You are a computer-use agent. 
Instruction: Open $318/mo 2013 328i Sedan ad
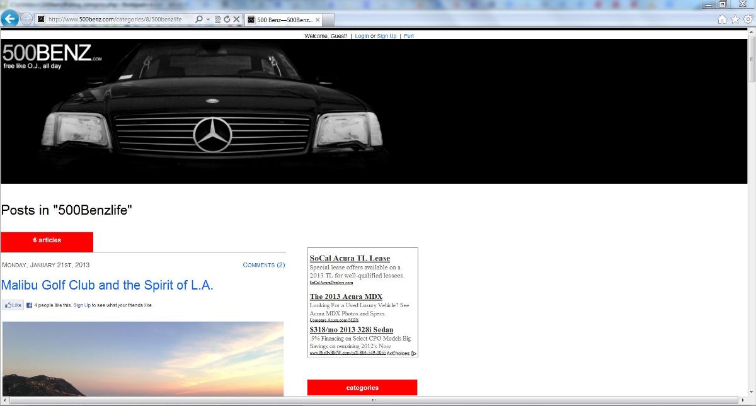pos(351,330)
